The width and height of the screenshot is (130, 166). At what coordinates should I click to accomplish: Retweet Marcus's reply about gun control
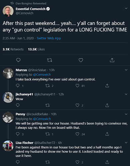[x=48, y=86]
